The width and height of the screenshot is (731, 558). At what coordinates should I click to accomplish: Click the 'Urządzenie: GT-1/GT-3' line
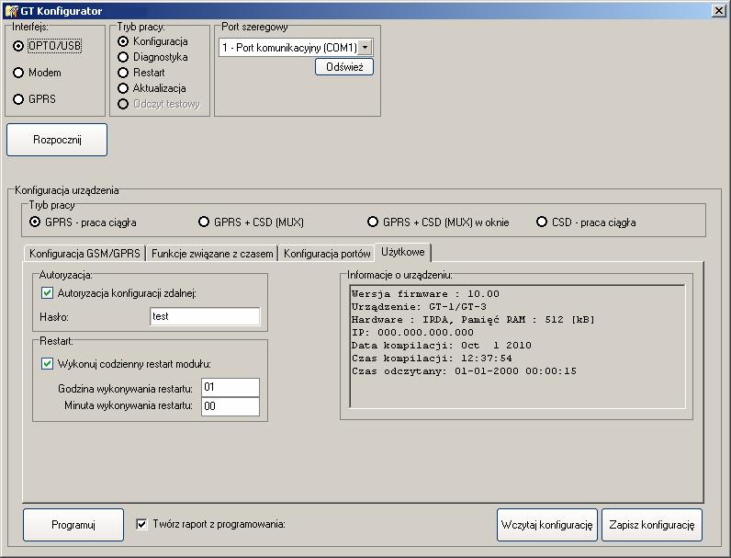(x=419, y=307)
